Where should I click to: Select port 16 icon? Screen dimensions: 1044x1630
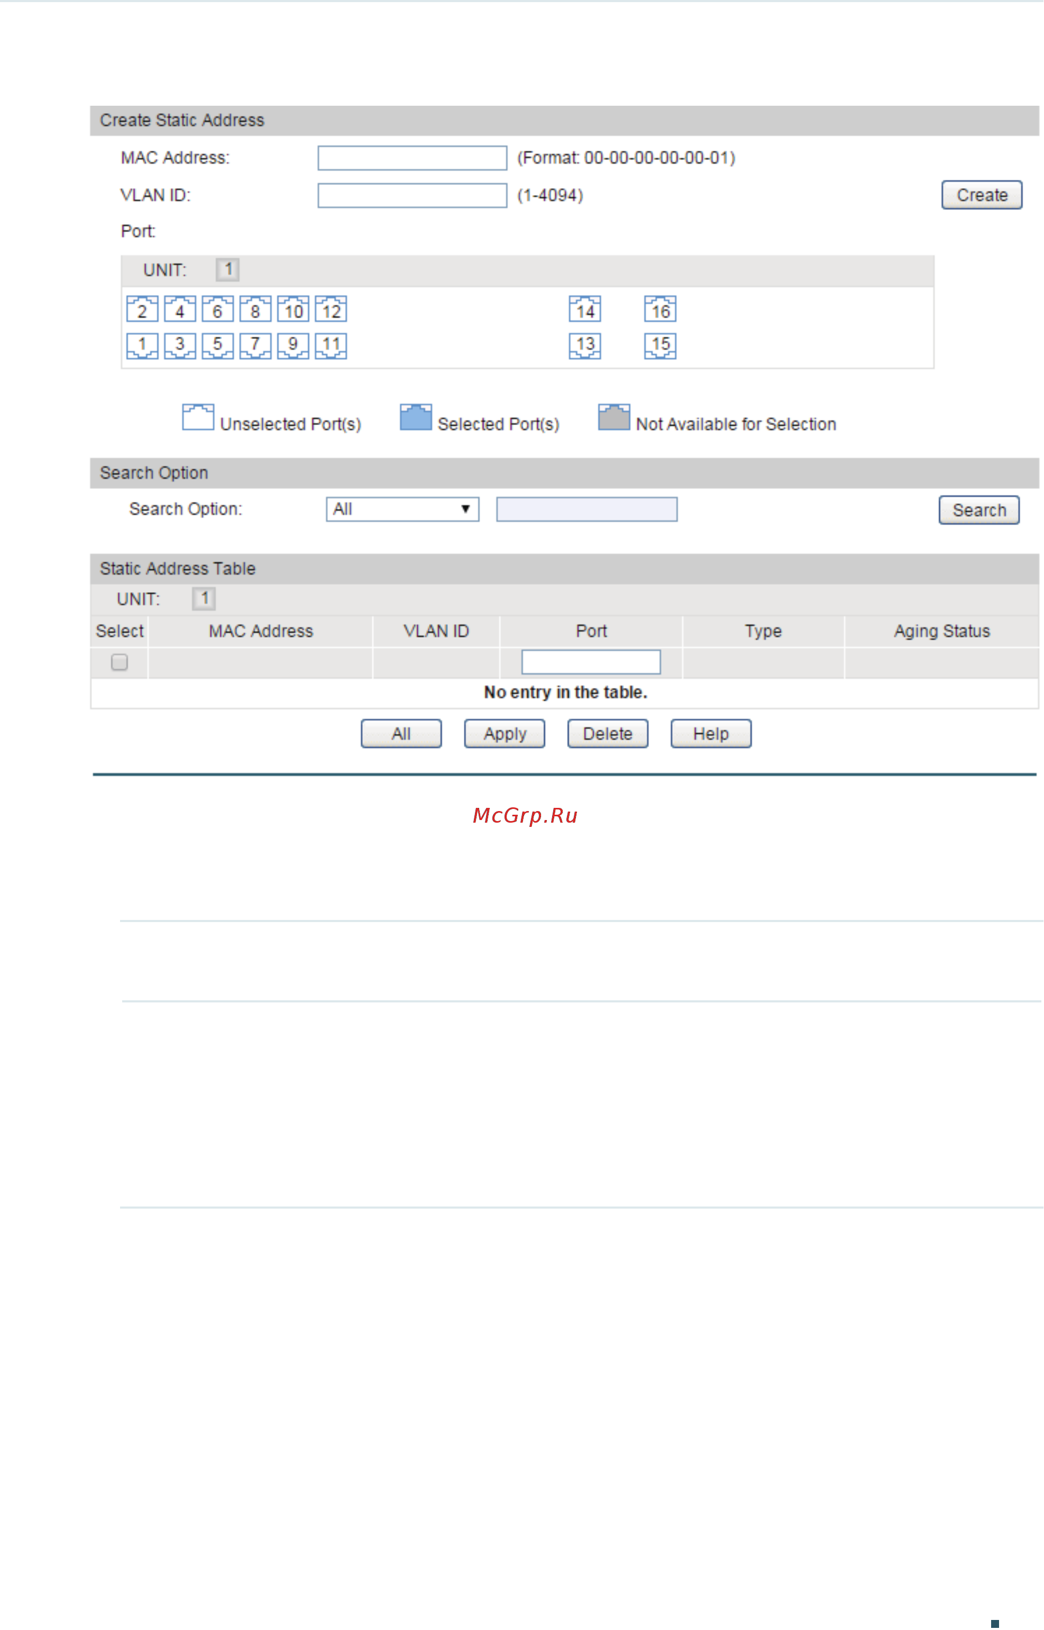coord(660,310)
